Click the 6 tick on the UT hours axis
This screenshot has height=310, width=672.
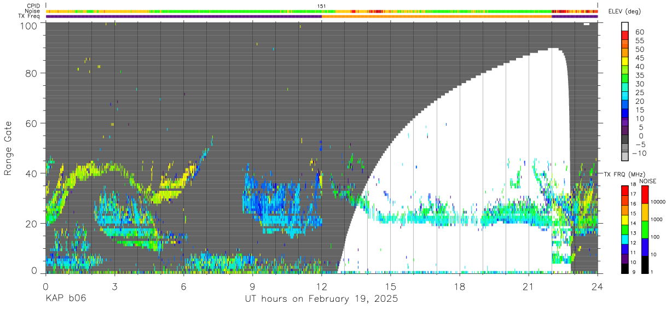point(183,286)
